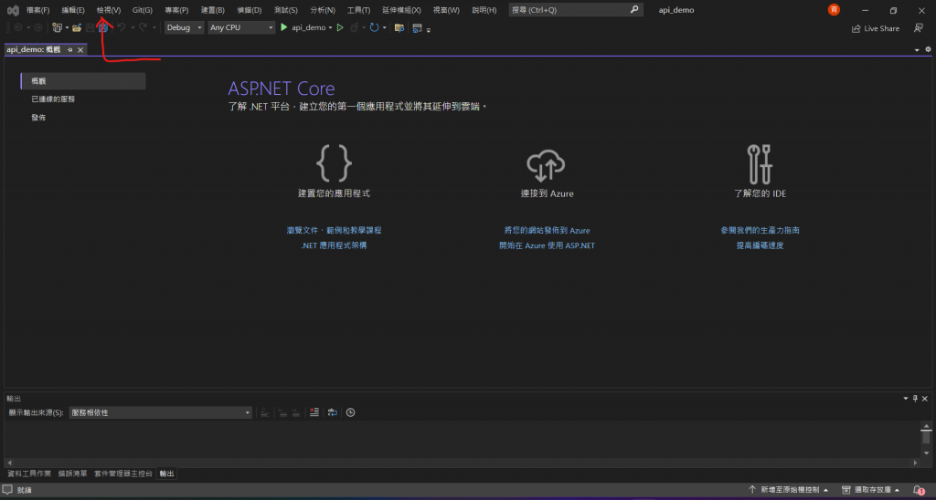The height and width of the screenshot is (500, 936).
Task: Open the output source dropdown
Action: 161,412
